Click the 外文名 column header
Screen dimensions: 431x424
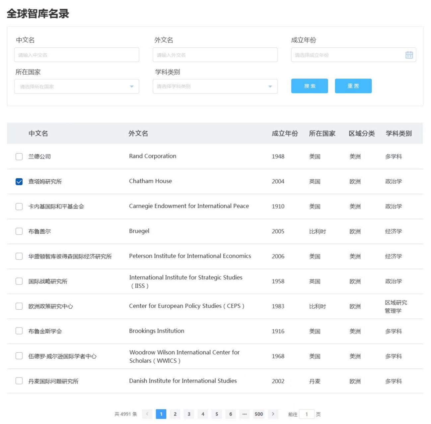tap(138, 134)
